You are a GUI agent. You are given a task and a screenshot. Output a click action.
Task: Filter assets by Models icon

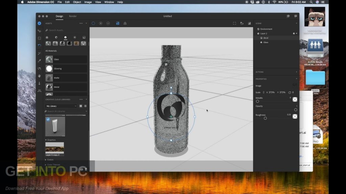pos(56,37)
